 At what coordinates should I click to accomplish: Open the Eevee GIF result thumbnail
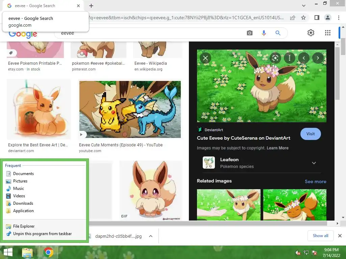tap(151, 191)
